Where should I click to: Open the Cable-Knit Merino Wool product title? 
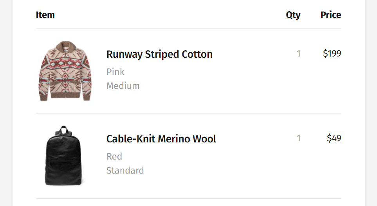pos(161,139)
